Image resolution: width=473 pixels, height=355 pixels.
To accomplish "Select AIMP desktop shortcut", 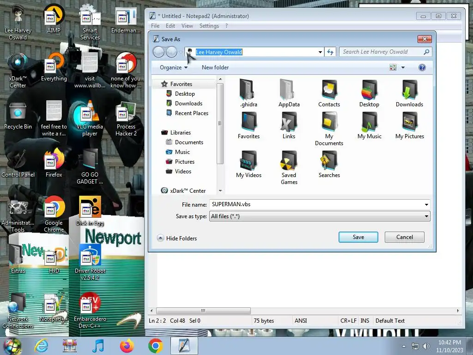I will (x=54, y=18).
